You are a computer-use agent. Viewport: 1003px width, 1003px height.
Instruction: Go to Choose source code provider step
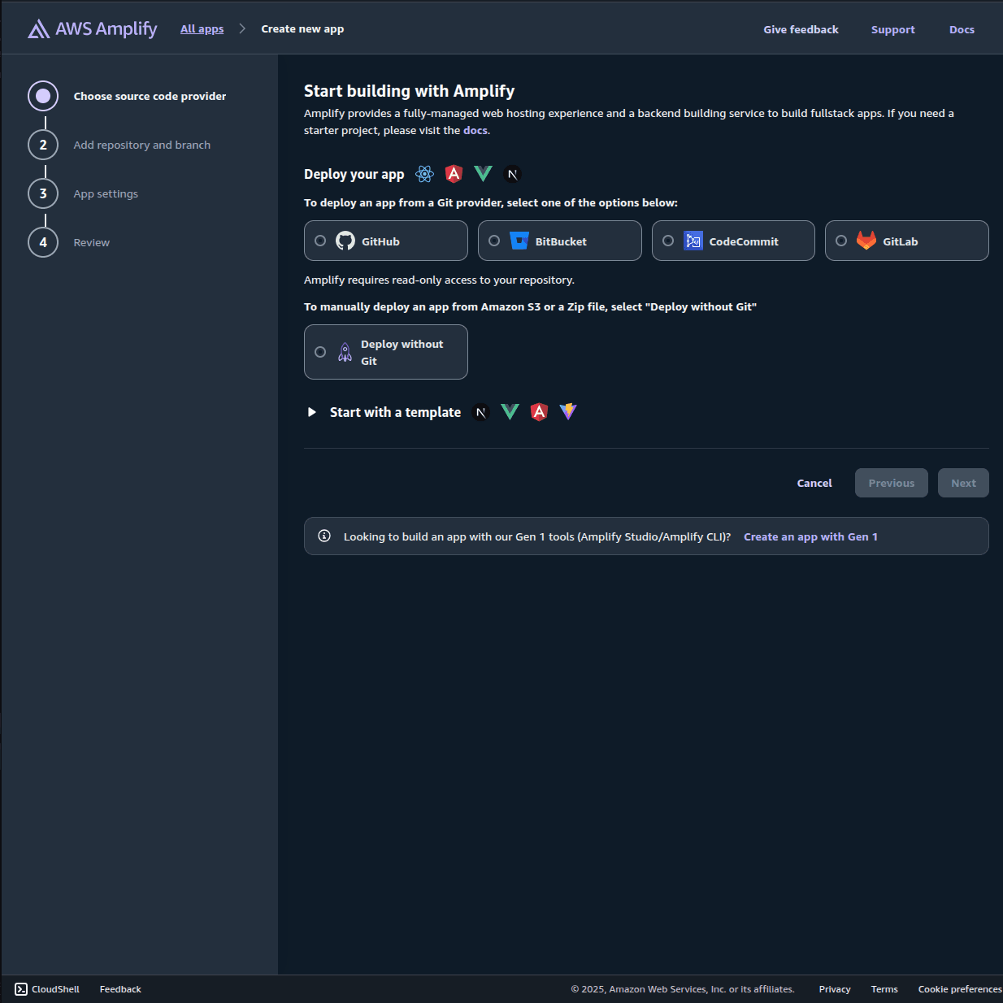(127, 96)
